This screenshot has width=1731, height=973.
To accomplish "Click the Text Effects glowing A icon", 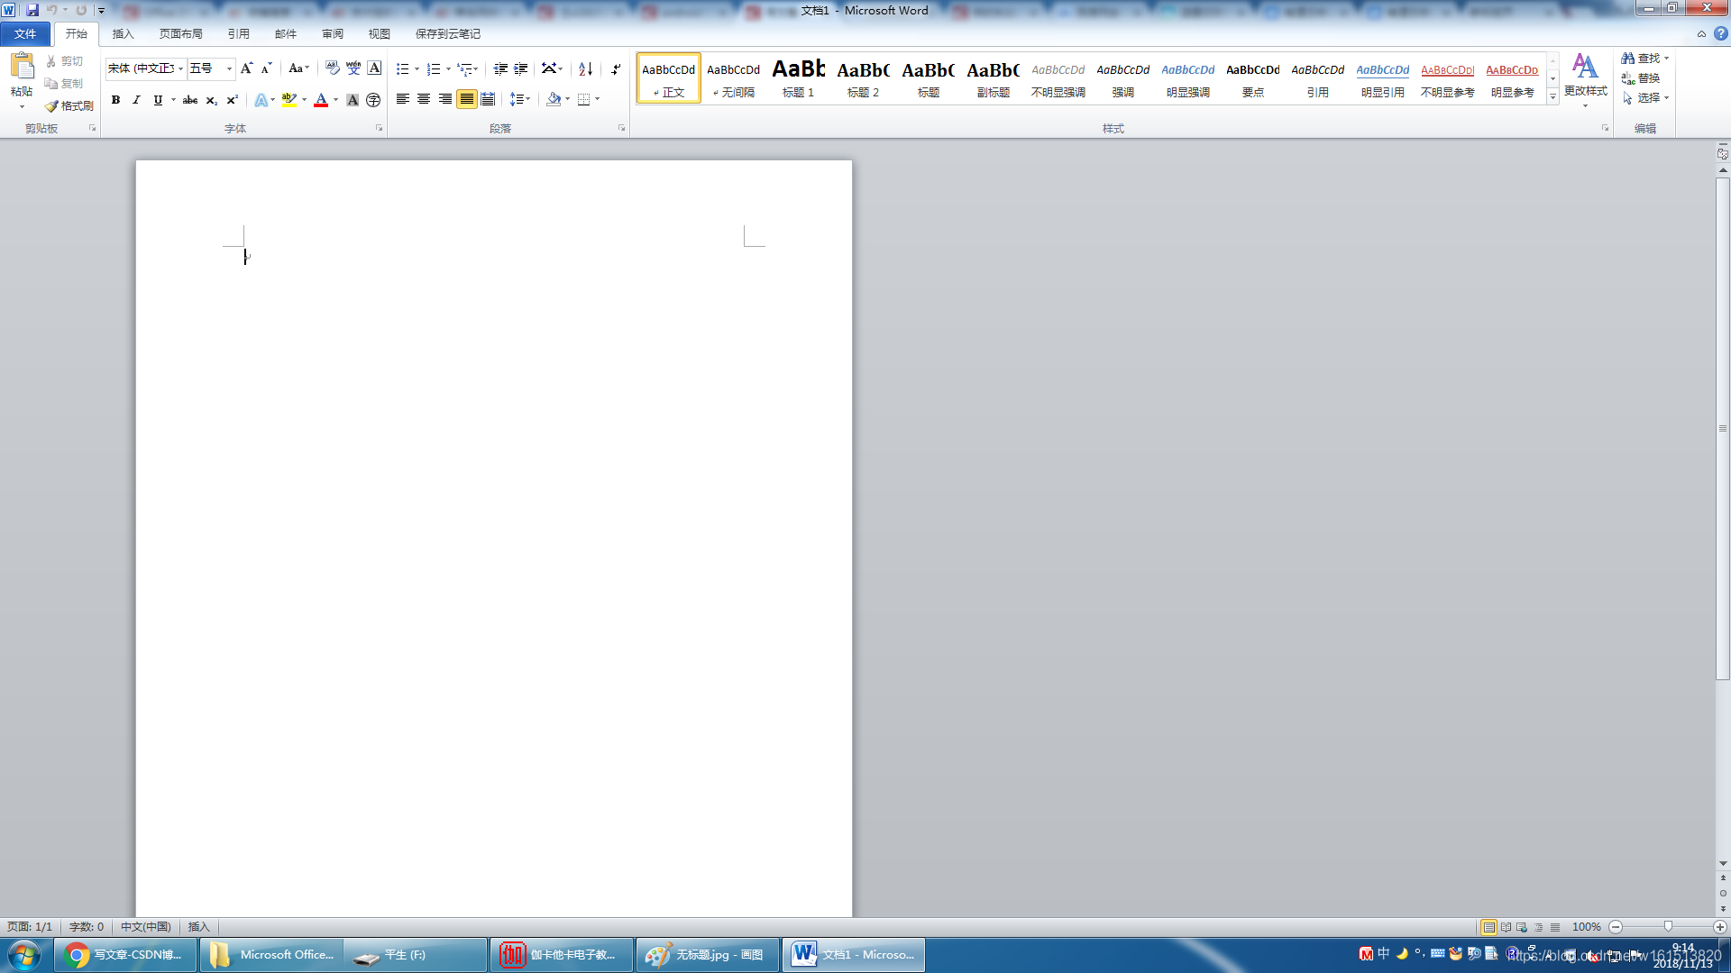I will click(x=261, y=100).
